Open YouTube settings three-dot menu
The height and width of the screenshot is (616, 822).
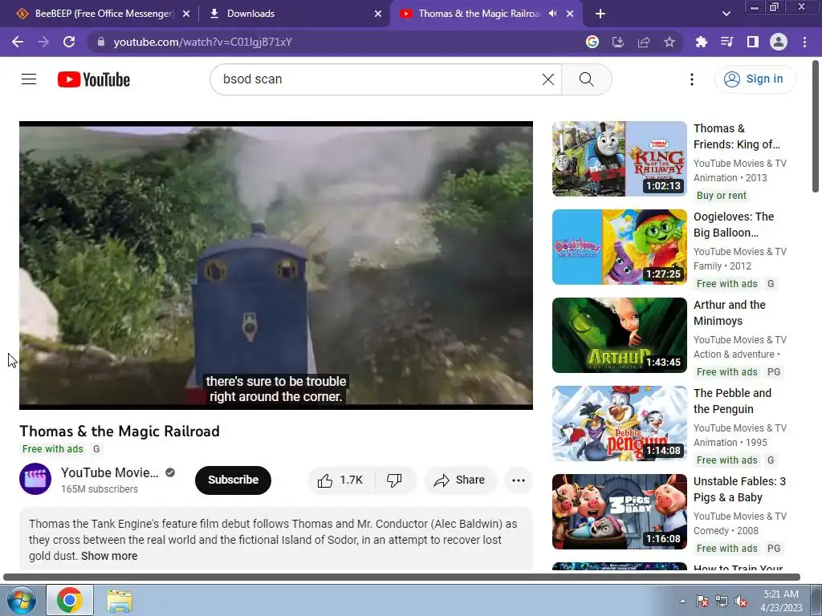click(x=692, y=79)
